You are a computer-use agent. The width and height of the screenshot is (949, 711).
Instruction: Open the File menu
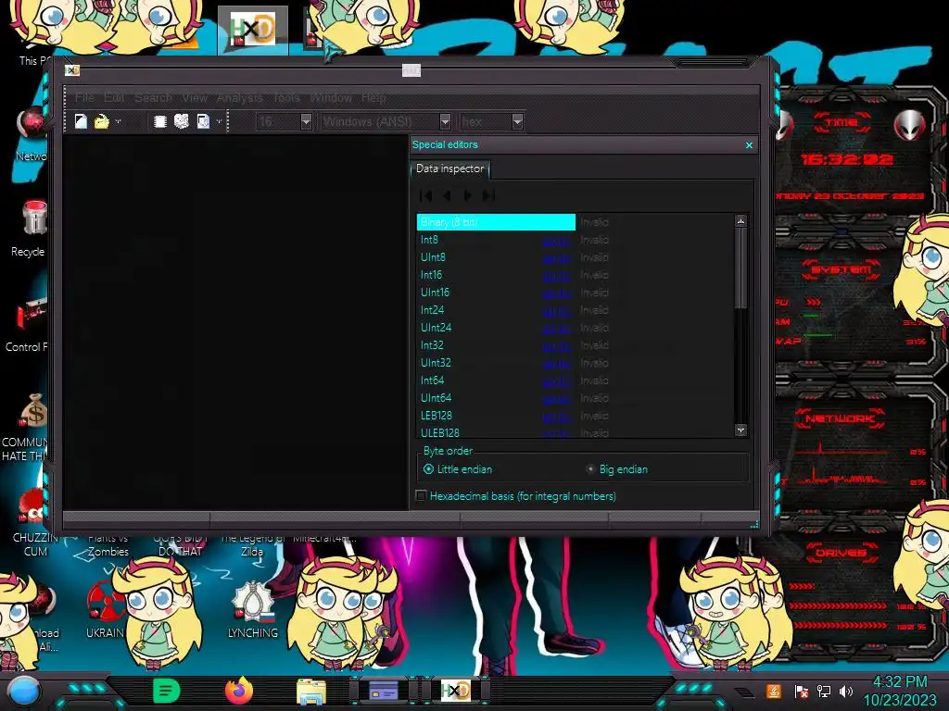pos(84,97)
